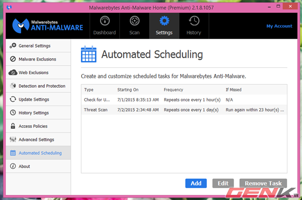The height and width of the screenshot is (200, 302).
Task: Click the Detection and Protection globe icon
Action: tap(13, 86)
